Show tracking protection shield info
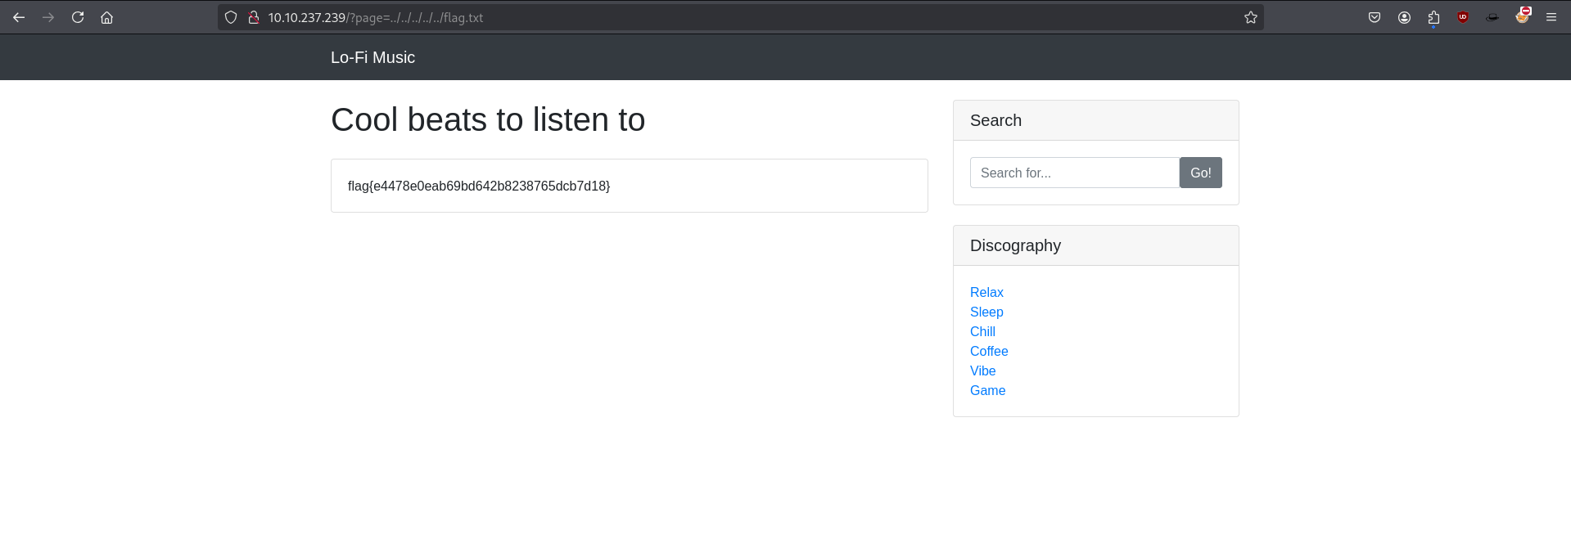The image size is (1571, 548). coord(231,17)
